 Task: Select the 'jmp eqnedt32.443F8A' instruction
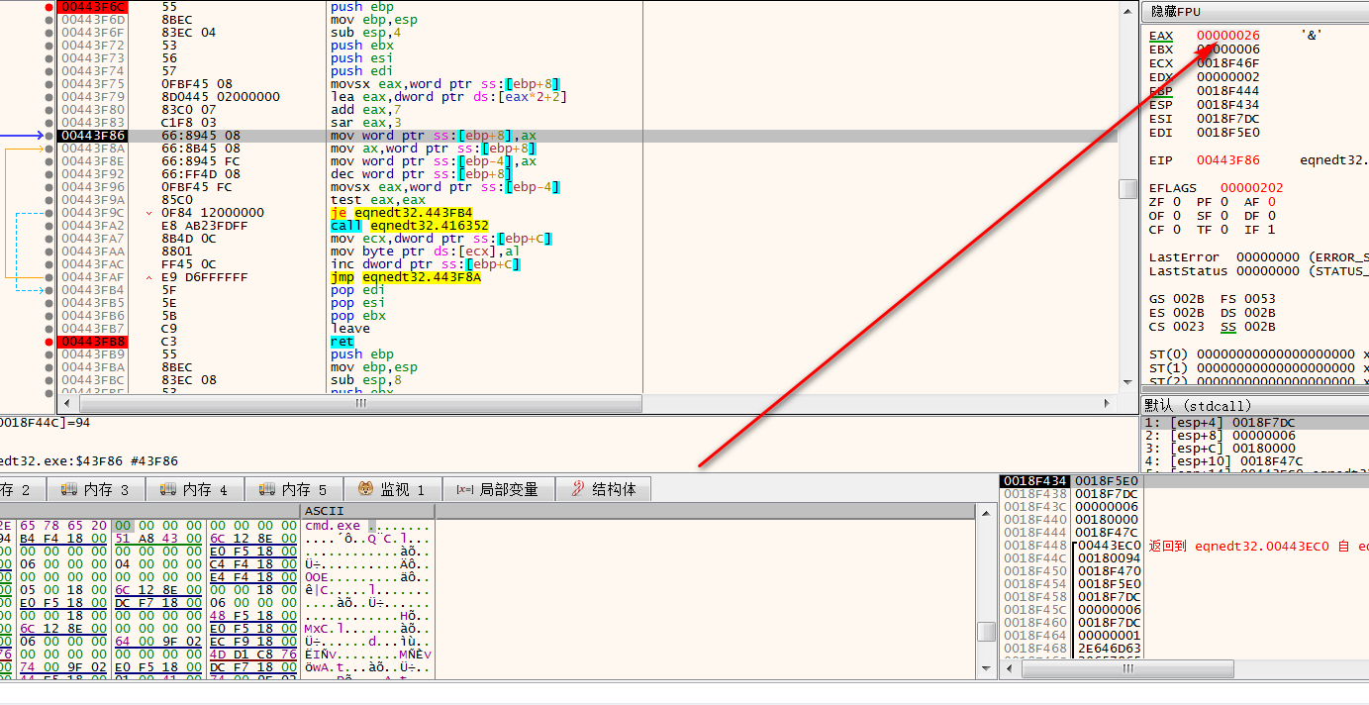pyautogui.click(x=405, y=277)
